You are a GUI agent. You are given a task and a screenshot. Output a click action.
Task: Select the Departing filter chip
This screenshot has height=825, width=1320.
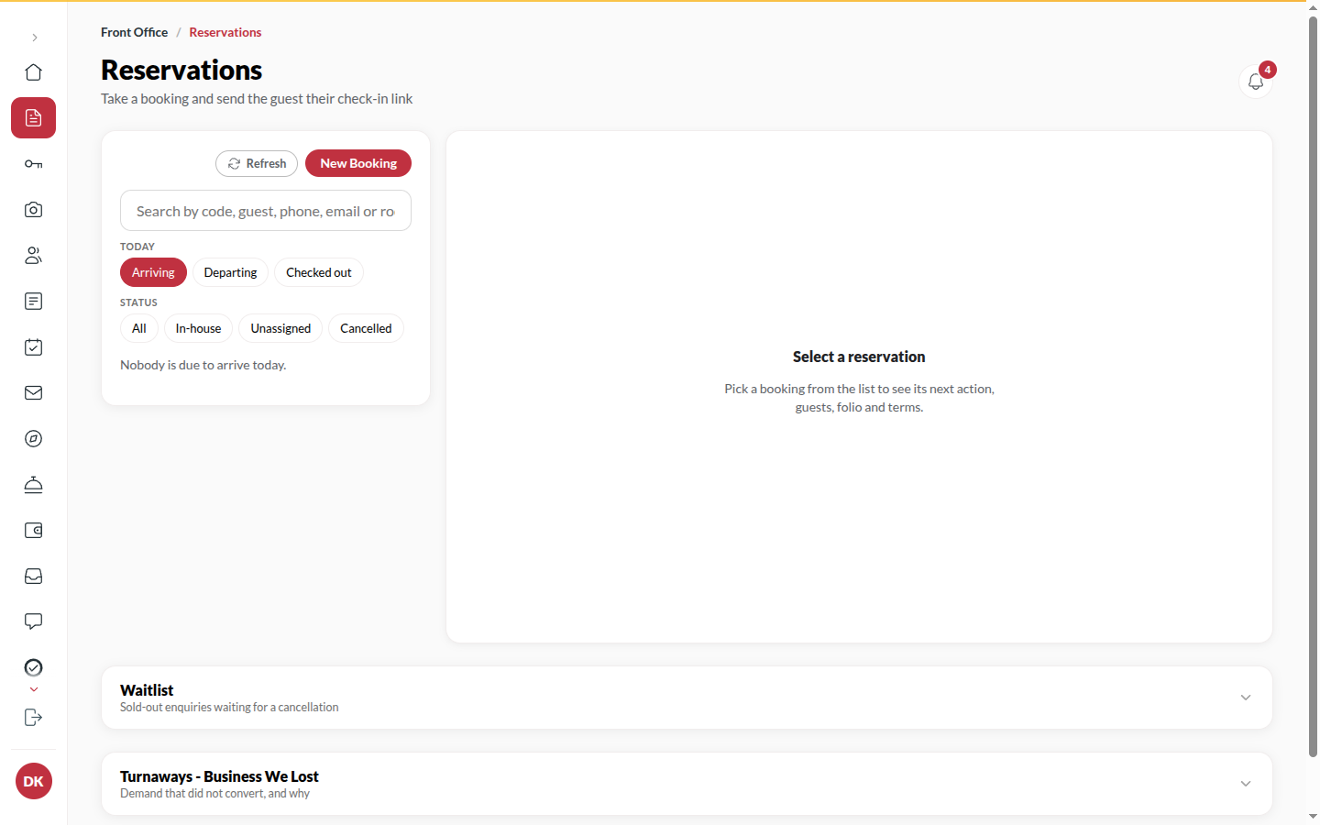(230, 272)
